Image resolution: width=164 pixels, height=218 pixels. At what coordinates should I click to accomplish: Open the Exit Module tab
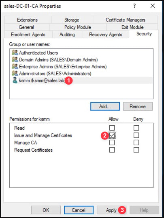[x=132, y=27]
